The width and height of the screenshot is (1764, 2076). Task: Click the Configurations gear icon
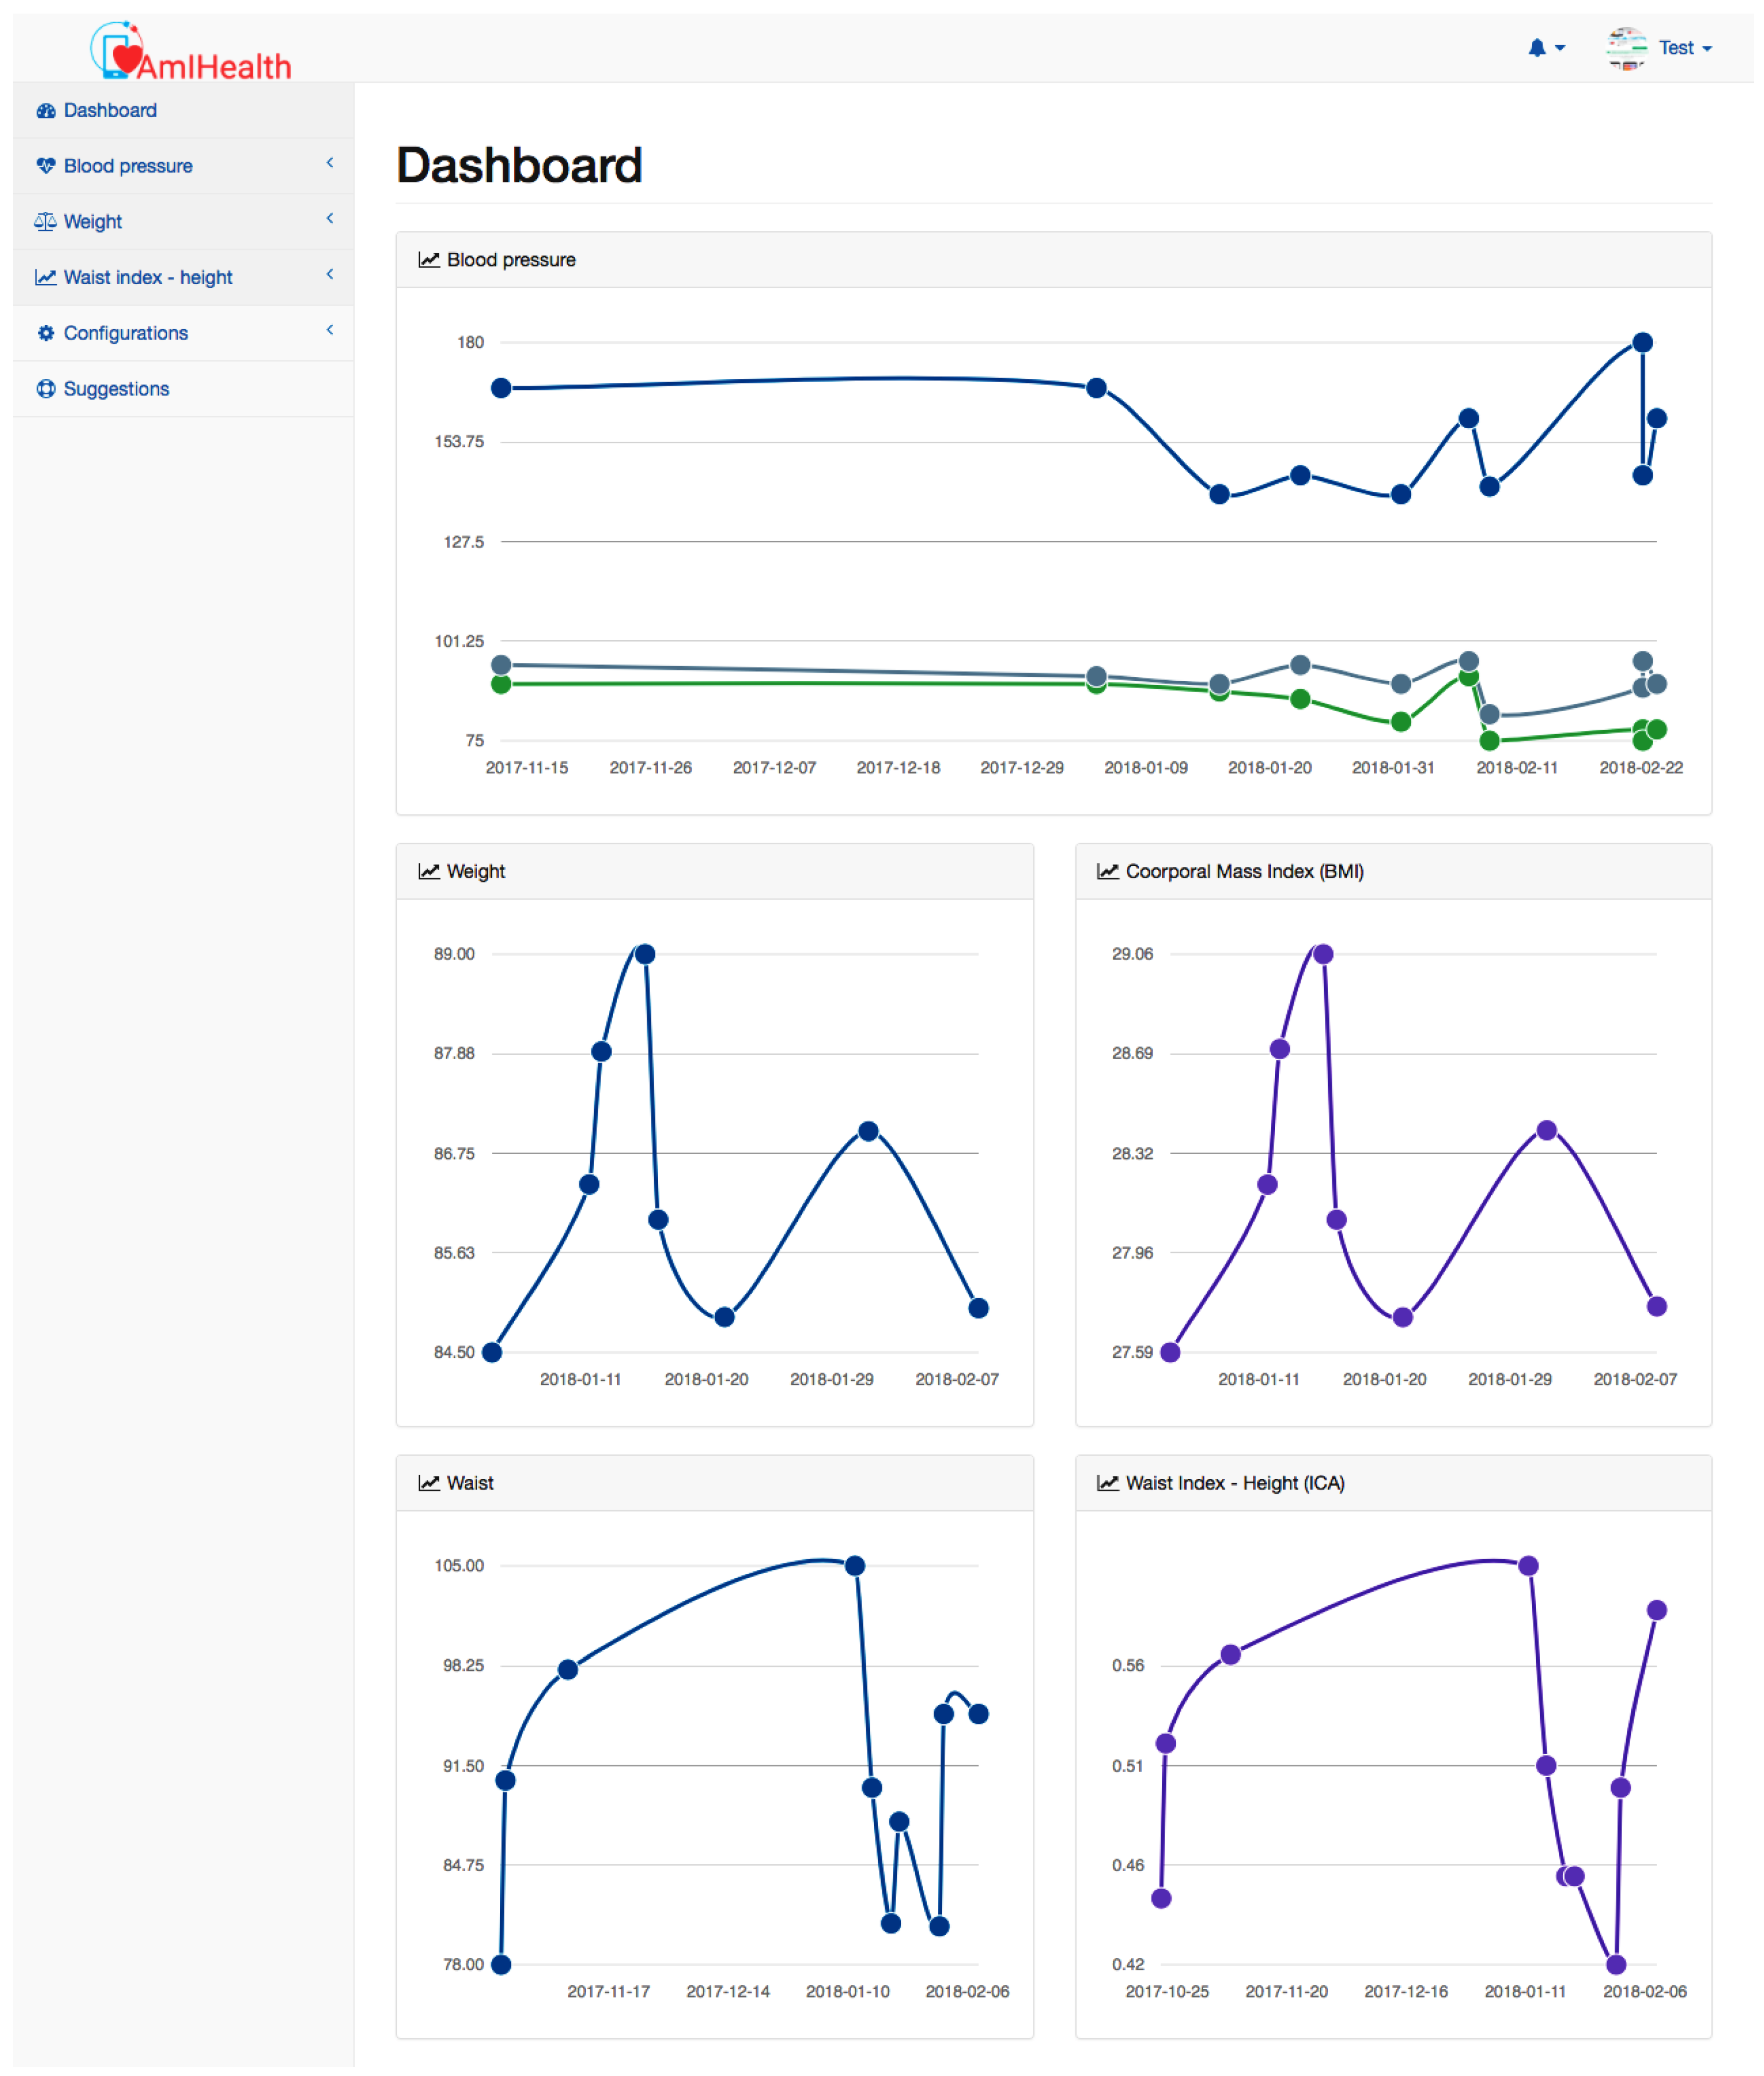click(46, 333)
